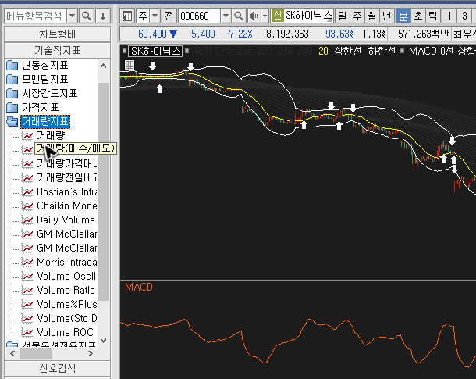This screenshot has height=379, width=476.
Task: Switch to weekly chart with 주 period button
Action: click(357, 16)
